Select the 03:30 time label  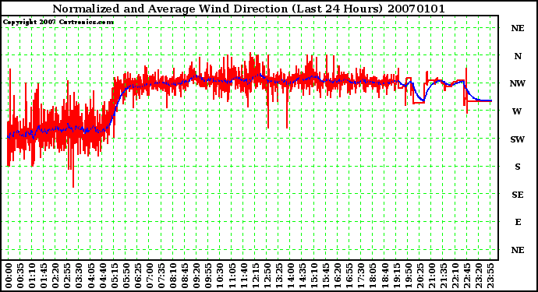79,276
